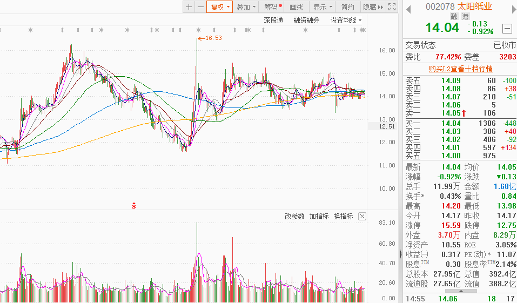This screenshot has width=517, height=303.
Task: Zoom out chart with minus icon
Action: tap(200, 7)
